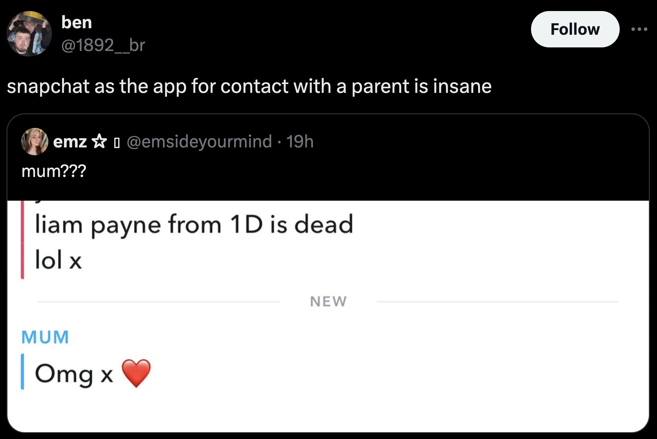
Task: Open ben's profile picture
Action: 29,34
